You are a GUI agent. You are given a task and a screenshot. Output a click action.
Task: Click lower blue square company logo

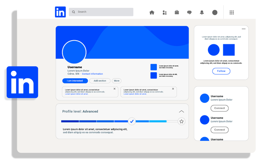(x=154, y=76)
